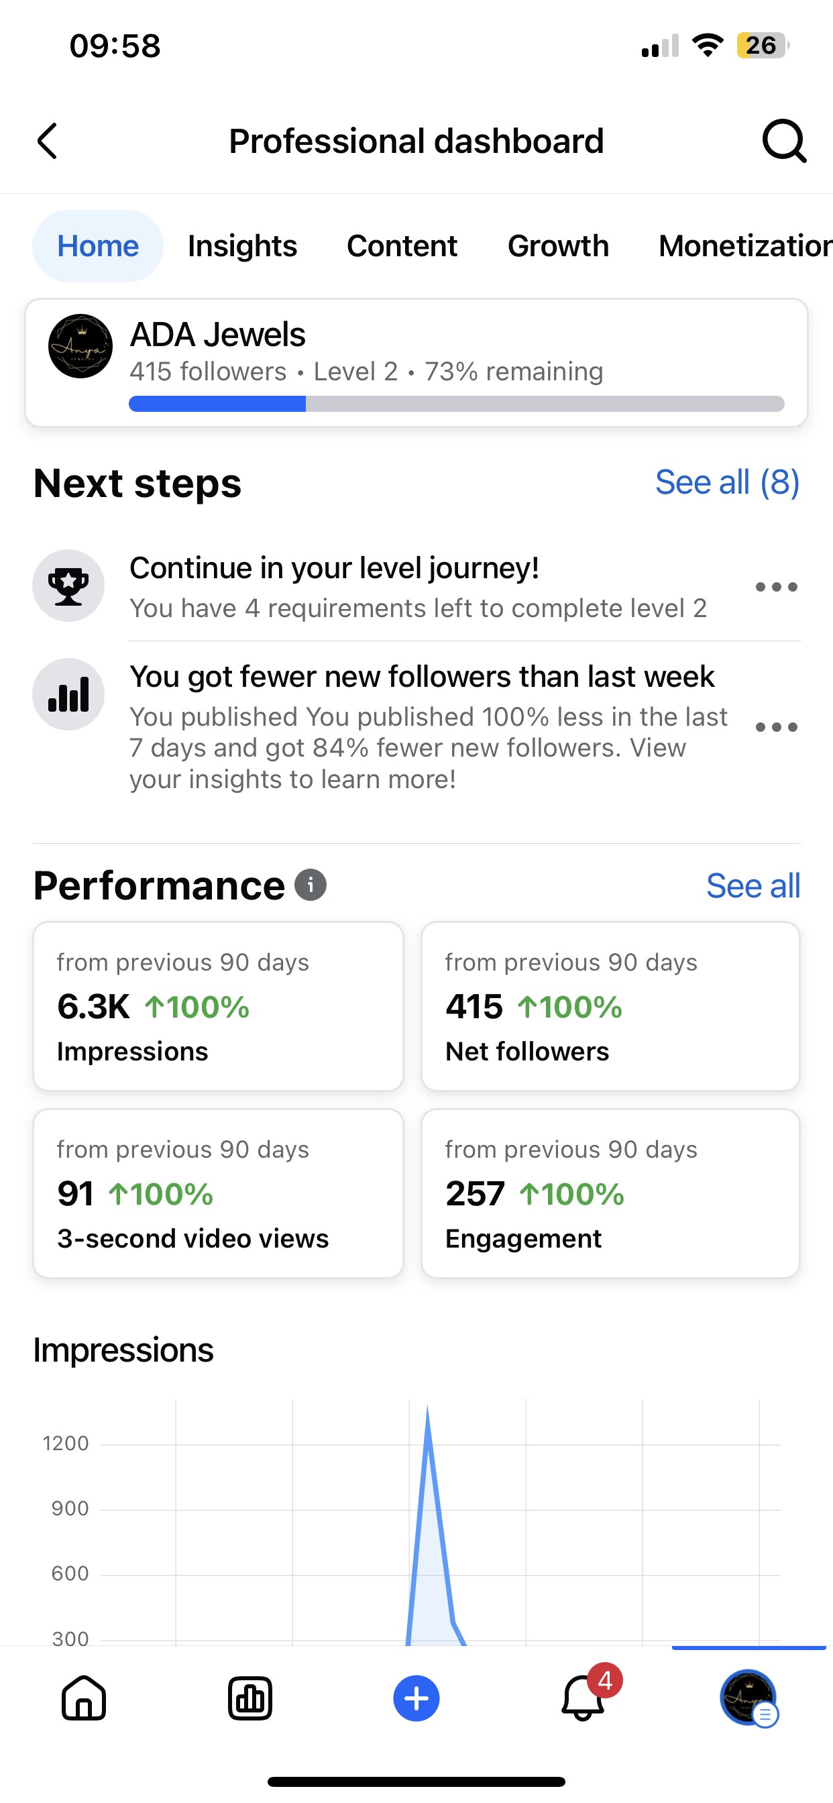Switch to the Content tab
833x1803 pixels.
point(402,246)
